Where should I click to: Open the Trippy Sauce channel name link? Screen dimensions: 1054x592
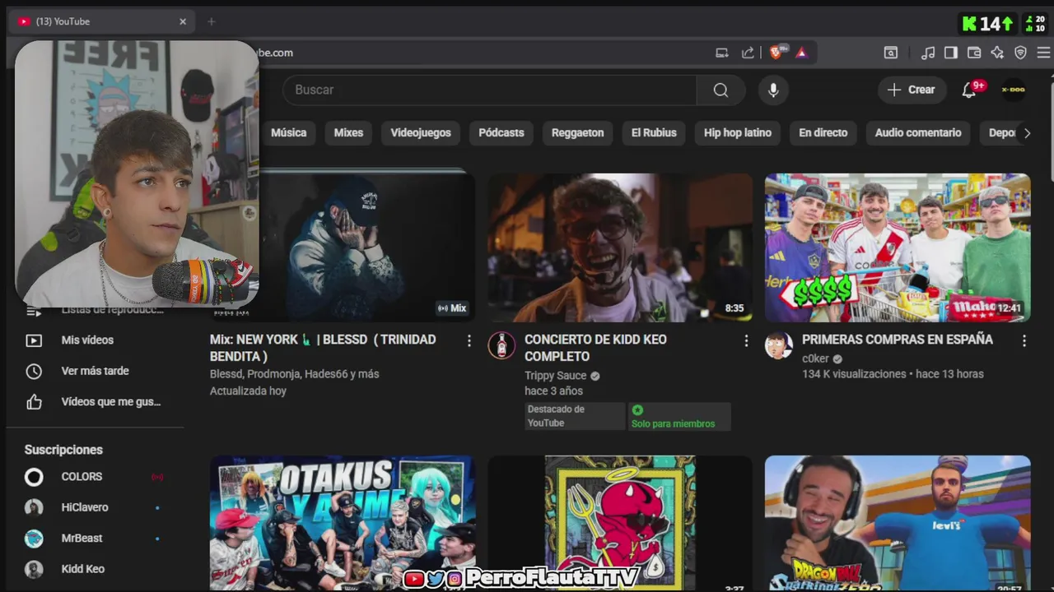(556, 376)
